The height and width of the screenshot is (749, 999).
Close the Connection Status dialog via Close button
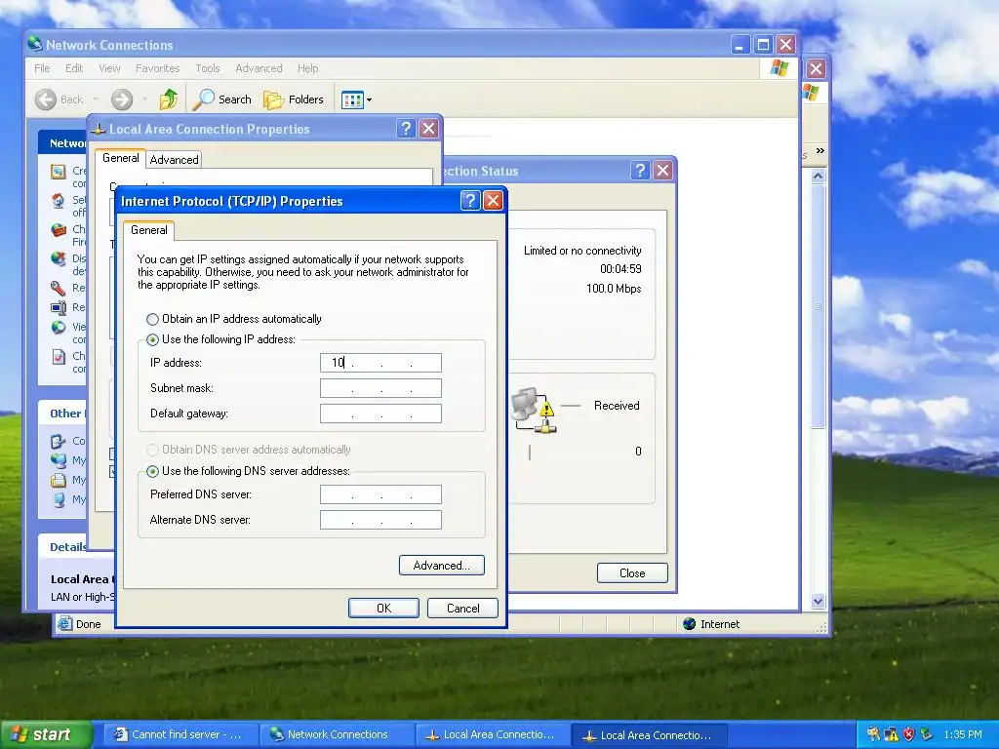[632, 573]
